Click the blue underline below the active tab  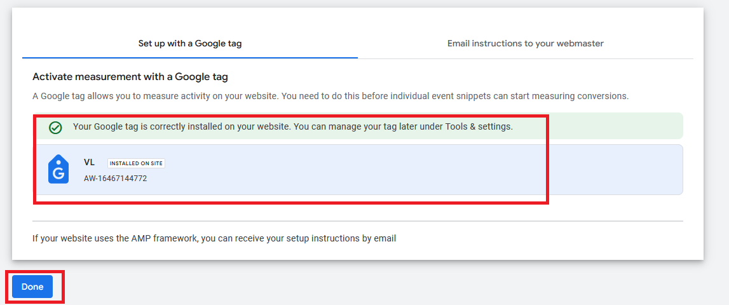pos(190,57)
